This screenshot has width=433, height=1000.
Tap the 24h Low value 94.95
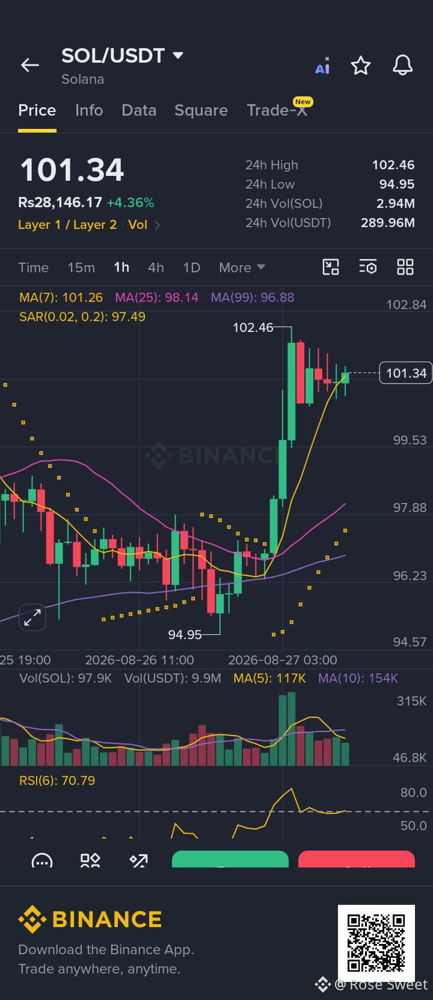(397, 184)
